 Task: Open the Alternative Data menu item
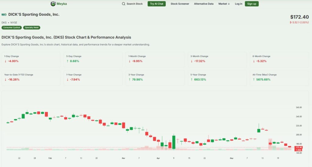point(204,4)
